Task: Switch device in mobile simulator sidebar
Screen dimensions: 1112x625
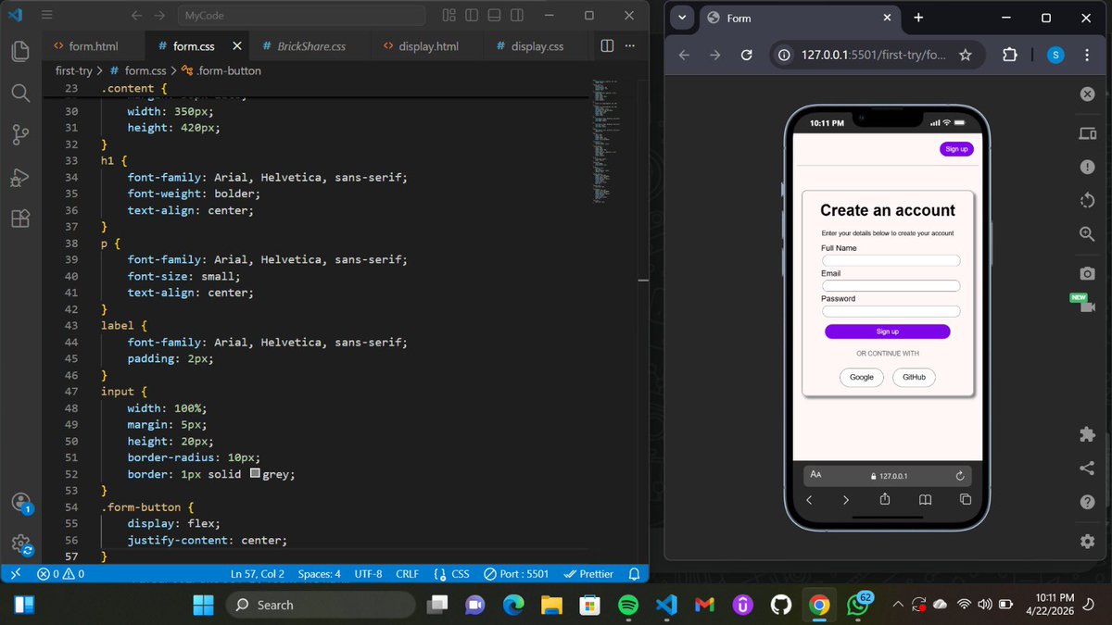Action: (1087, 134)
